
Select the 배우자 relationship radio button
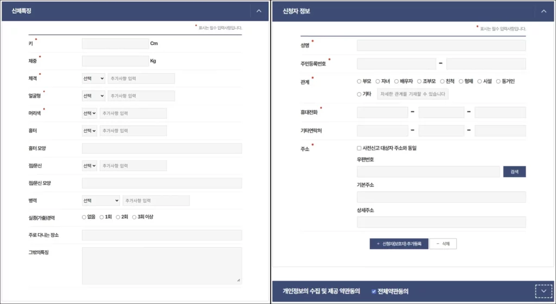396,81
